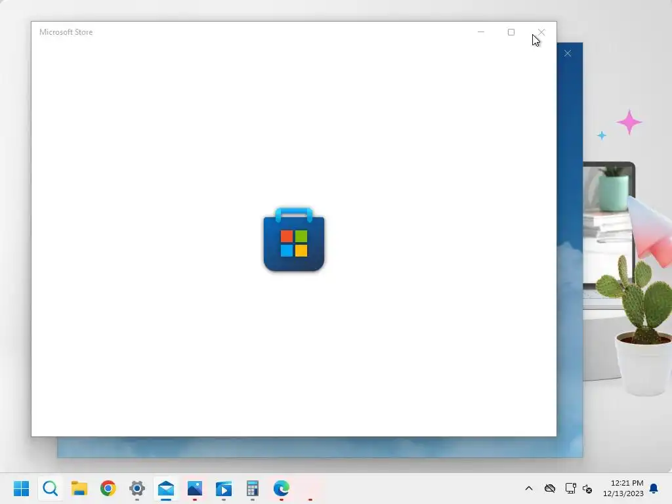672x504 pixels.
Task: Maximize the Microsoft Store window
Action: point(511,32)
